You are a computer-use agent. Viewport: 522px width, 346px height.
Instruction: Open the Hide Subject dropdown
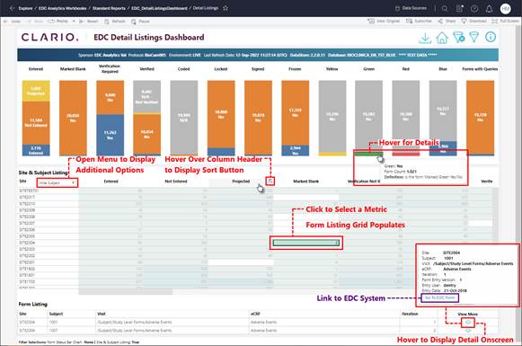57,182
